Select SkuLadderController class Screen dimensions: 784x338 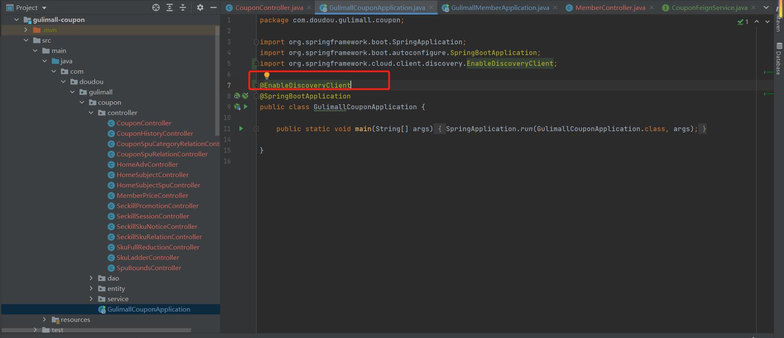click(x=148, y=257)
